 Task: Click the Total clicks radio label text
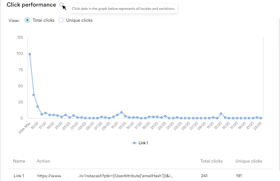pyautogui.click(x=43, y=20)
